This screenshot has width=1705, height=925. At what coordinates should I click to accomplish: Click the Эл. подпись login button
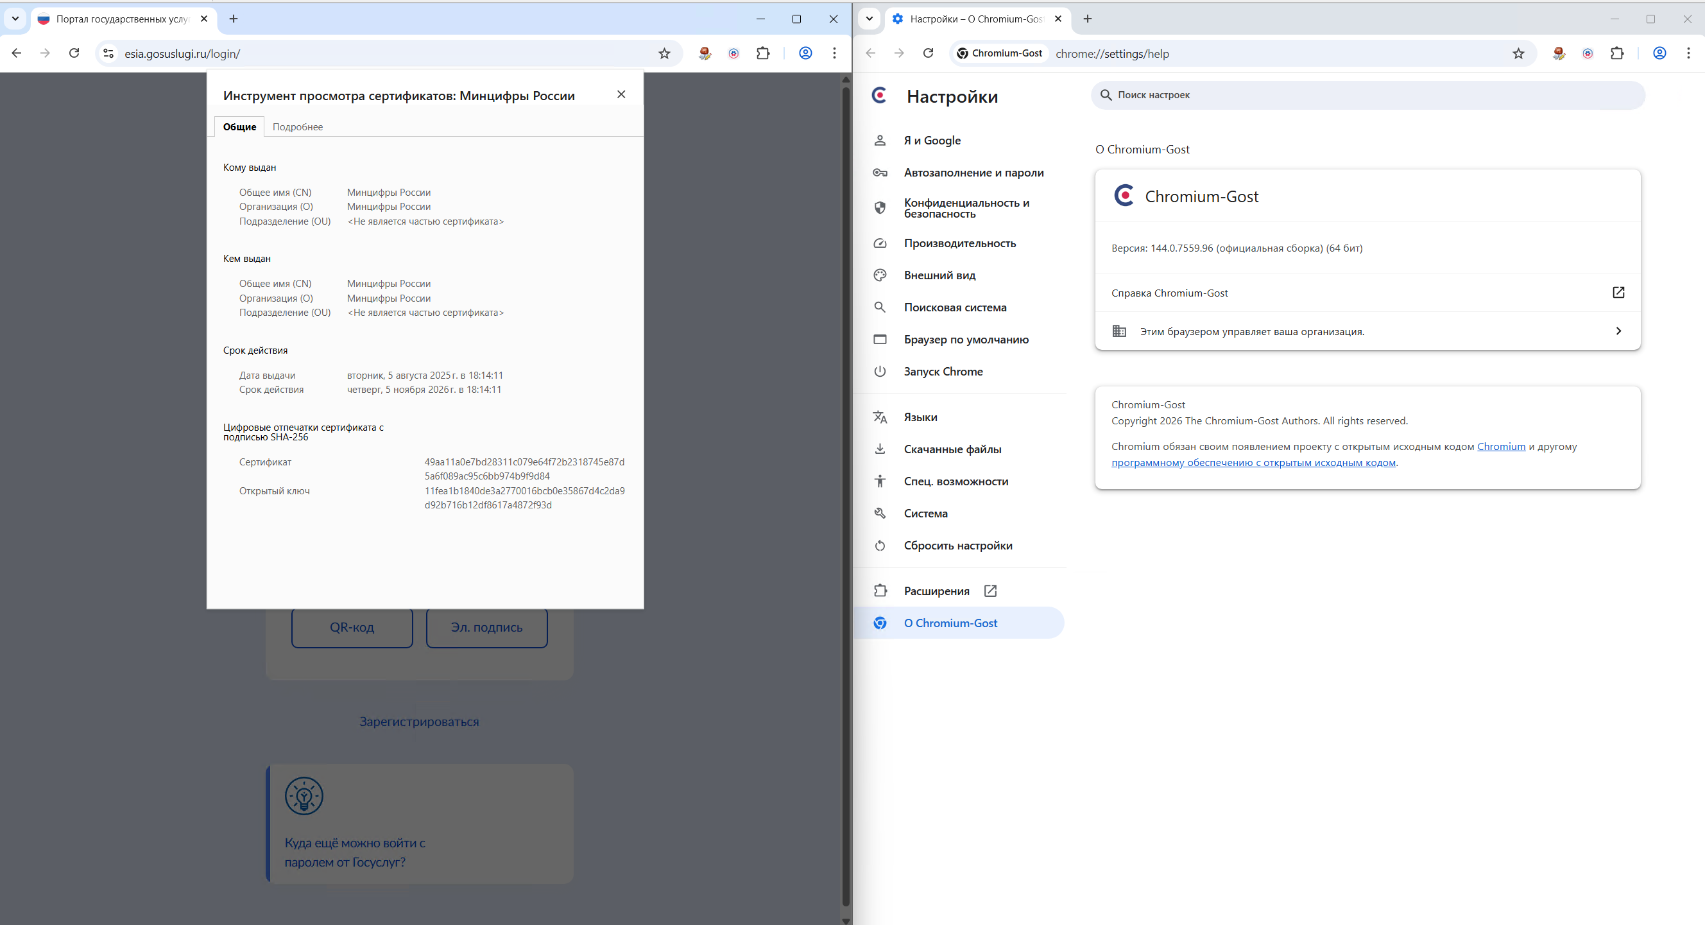point(486,627)
